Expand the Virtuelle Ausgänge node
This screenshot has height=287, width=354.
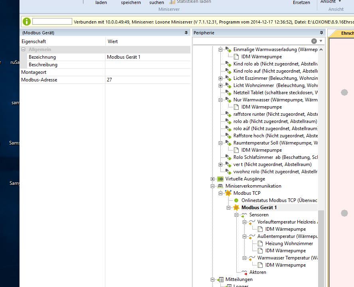tap(212, 179)
